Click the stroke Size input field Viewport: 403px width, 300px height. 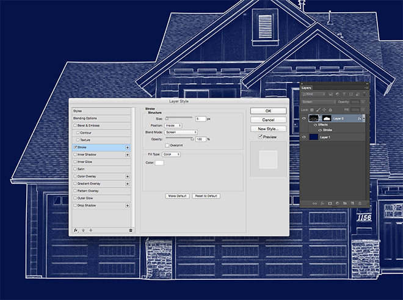[x=200, y=119]
